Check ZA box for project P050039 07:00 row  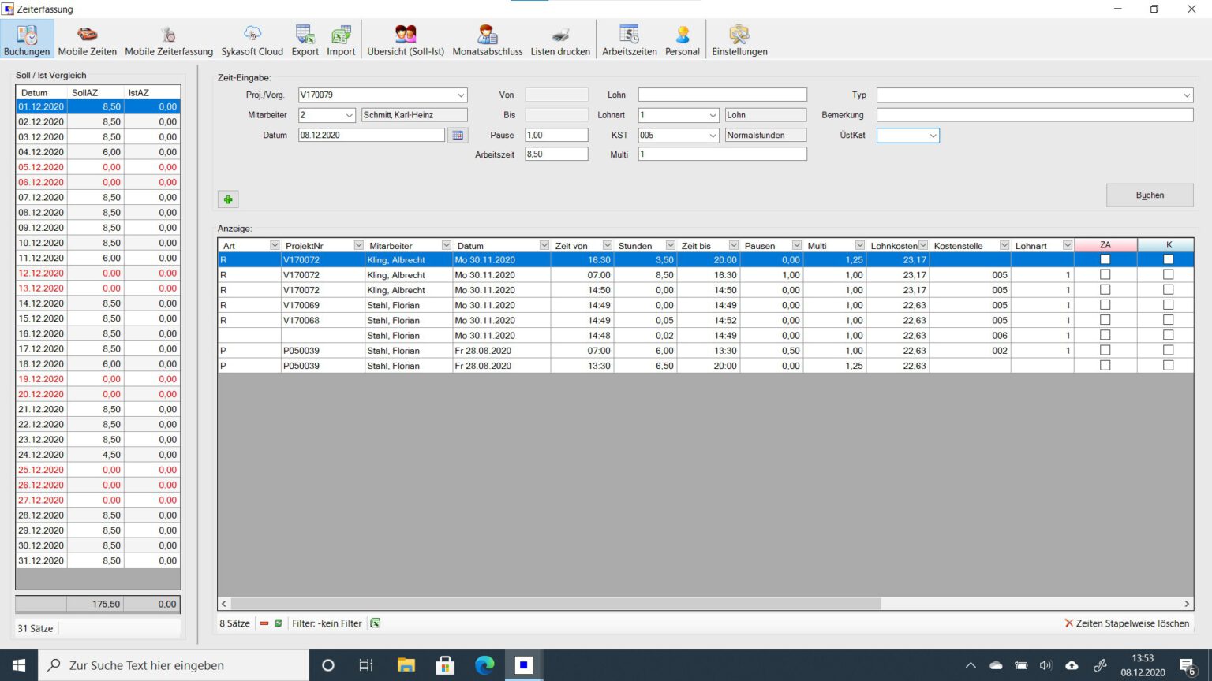tap(1105, 351)
